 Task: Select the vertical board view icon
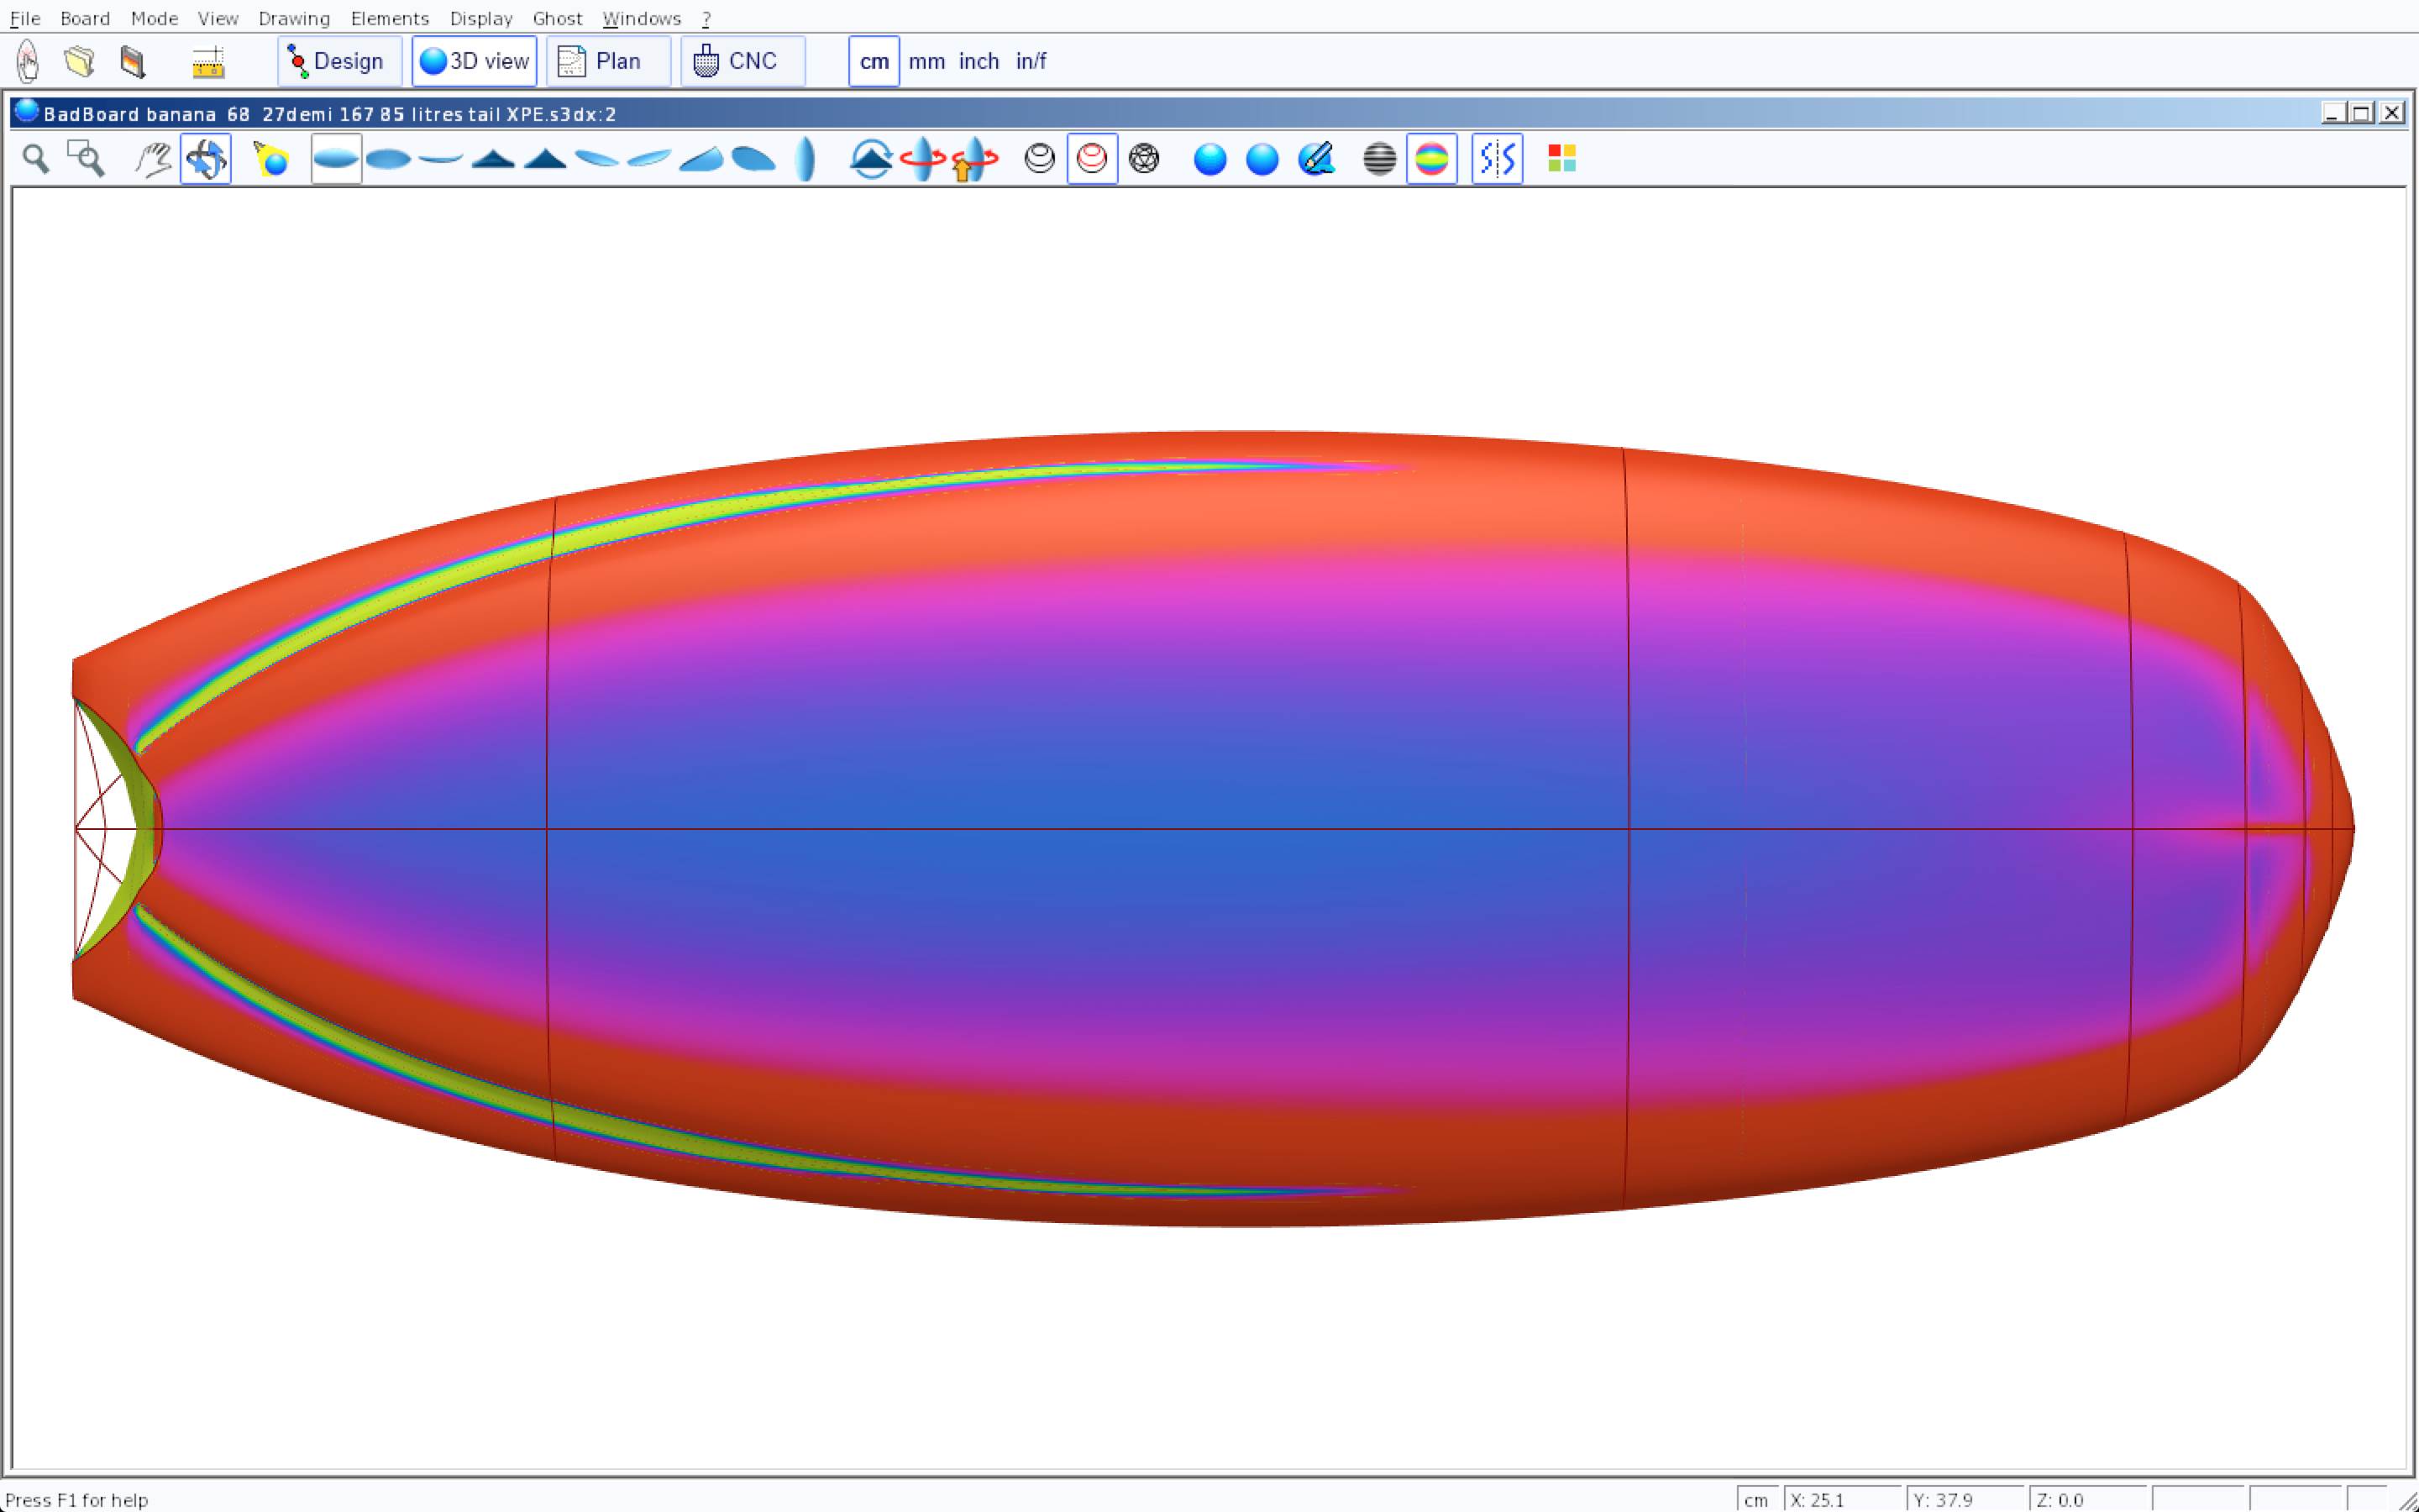click(x=805, y=159)
